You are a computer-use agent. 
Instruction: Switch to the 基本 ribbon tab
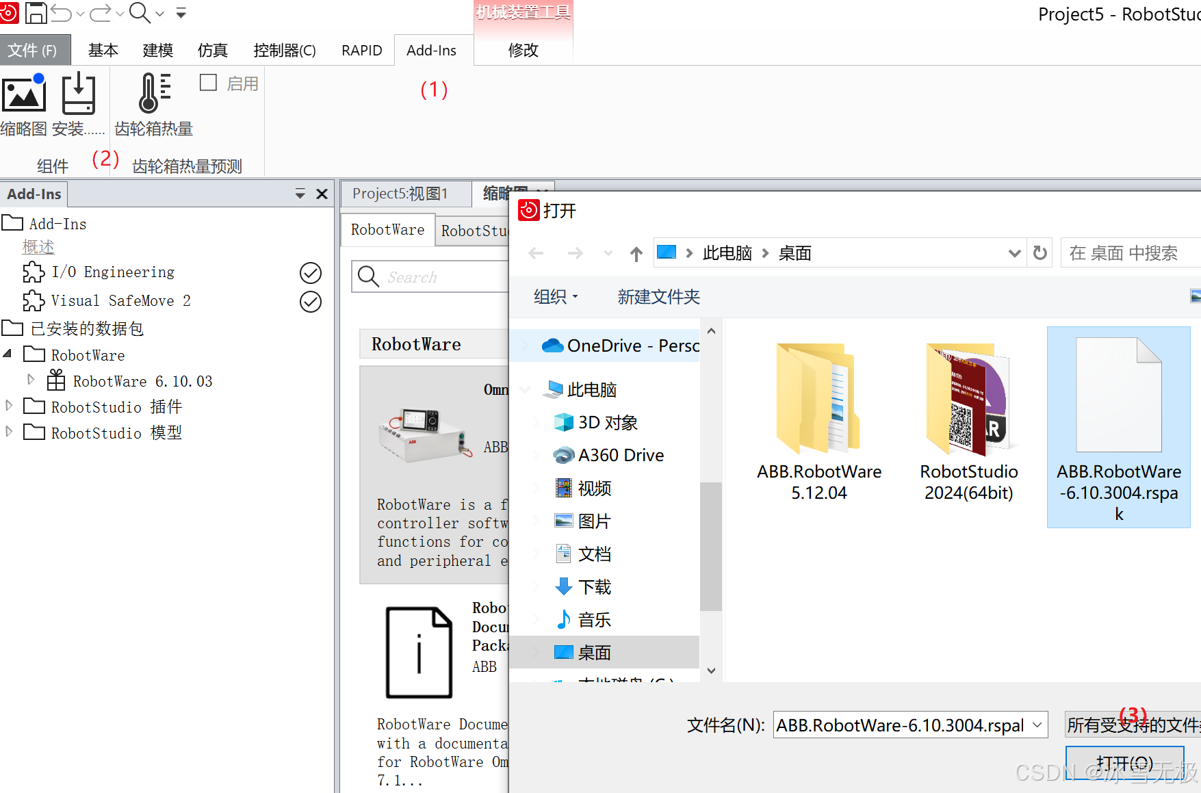[x=103, y=51]
